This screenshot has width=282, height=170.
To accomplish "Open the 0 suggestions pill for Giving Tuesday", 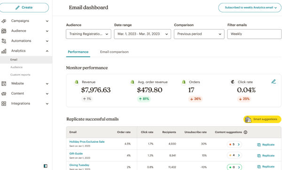I will 235,167.
